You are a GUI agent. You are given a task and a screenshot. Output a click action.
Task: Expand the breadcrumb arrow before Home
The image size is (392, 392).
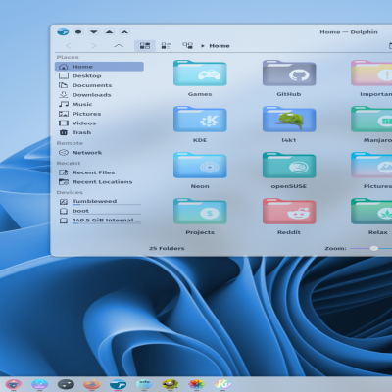pos(203,46)
